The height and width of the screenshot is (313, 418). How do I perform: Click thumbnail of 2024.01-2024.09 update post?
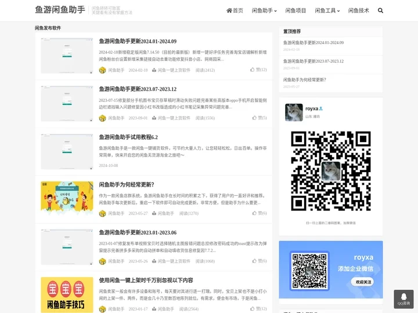(x=67, y=56)
